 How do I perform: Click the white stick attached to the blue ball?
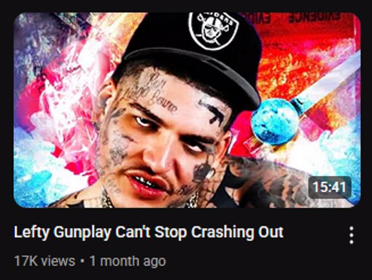tap(327, 78)
